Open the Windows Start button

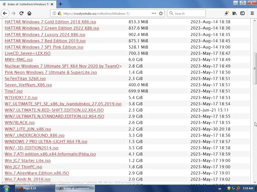click(x=6, y=188)
